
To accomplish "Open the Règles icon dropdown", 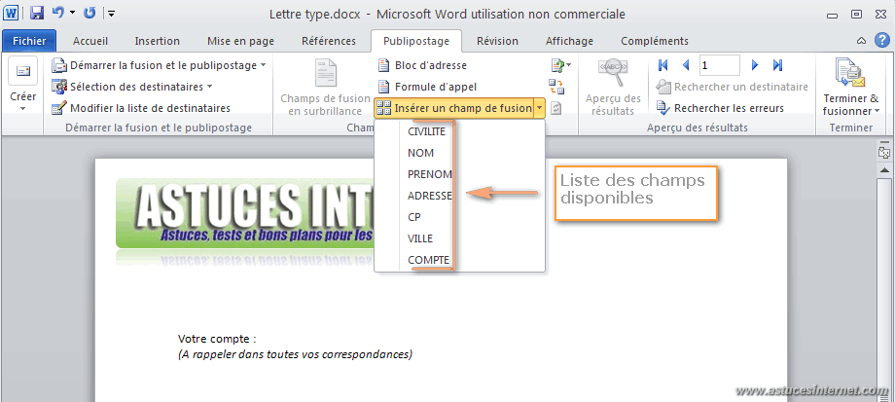I will [561, 65].
